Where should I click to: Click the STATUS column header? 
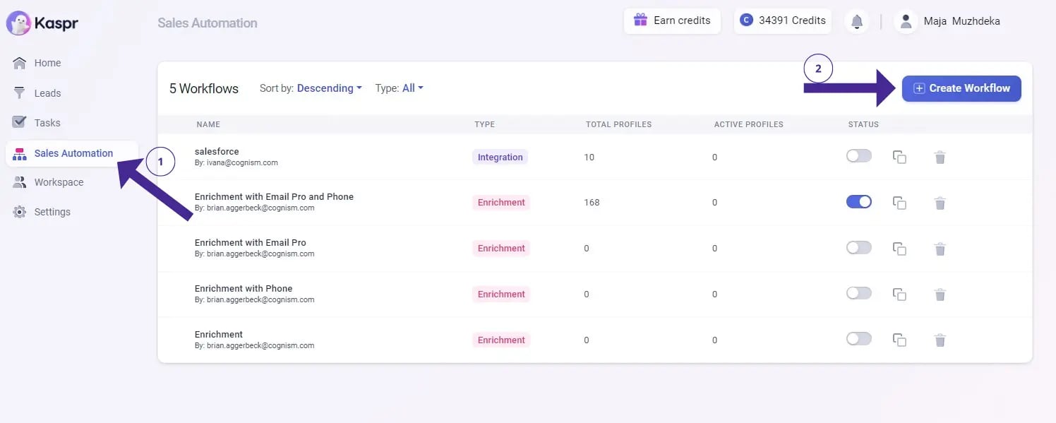coord(863,124)
